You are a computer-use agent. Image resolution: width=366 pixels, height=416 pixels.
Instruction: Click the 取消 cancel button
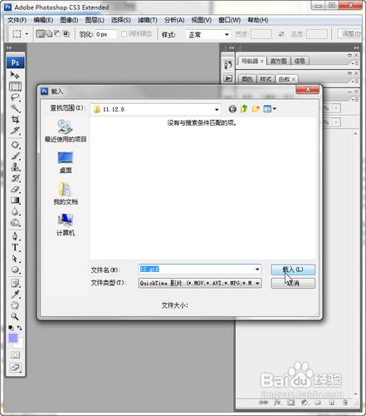[x=293, y=283]
